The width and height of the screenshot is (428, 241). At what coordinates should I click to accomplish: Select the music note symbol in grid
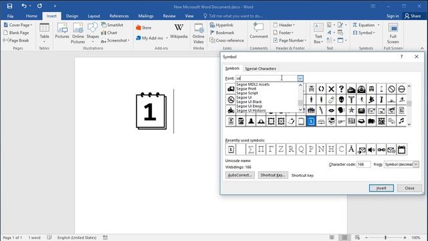click(x=401, y=120)
